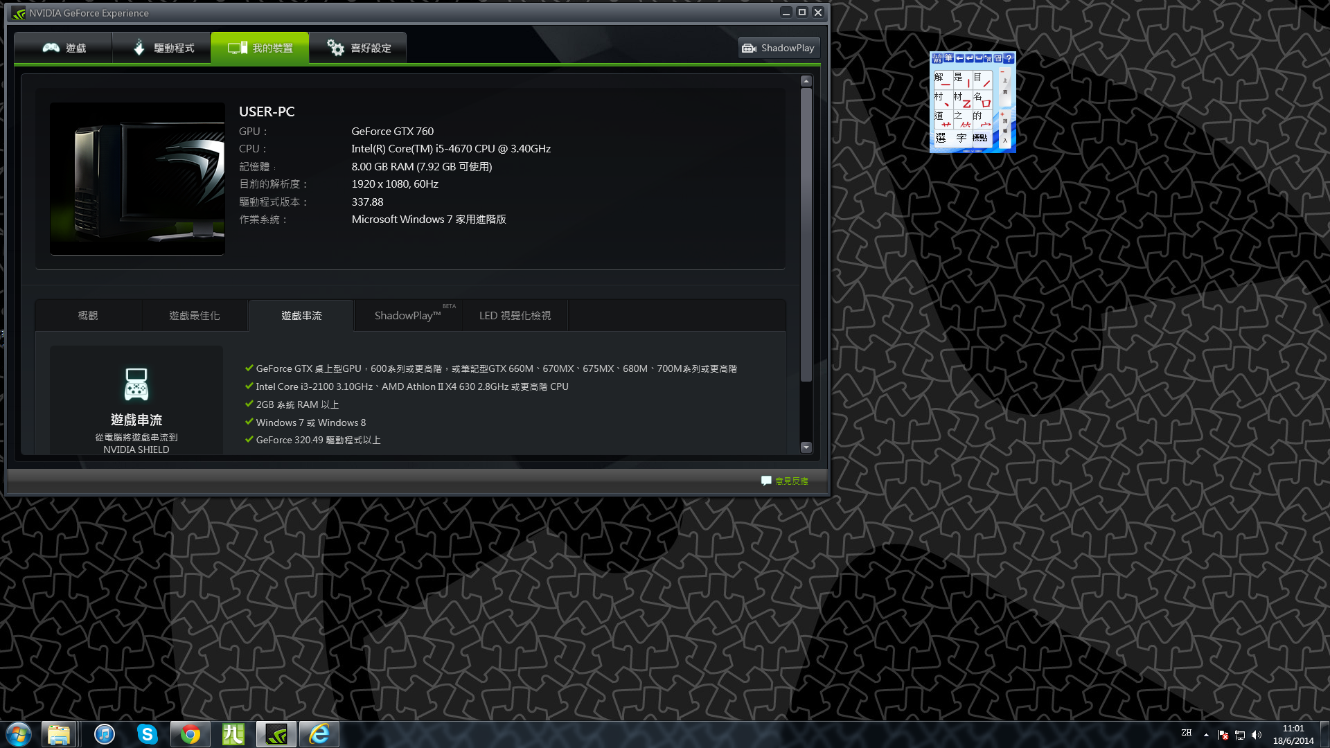Image resolution: width=1330 pixels, height=748 pixels.
Task: Click the 意見反應 feedback link
Action: [785, 481]
